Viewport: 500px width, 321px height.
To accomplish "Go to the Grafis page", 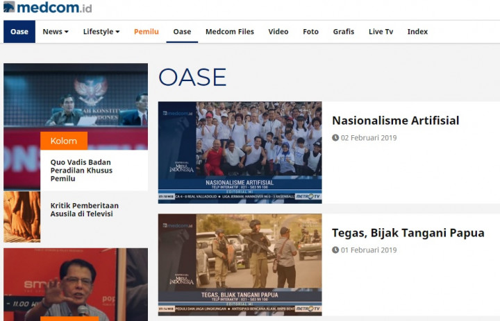I will (x=344, y=32).
